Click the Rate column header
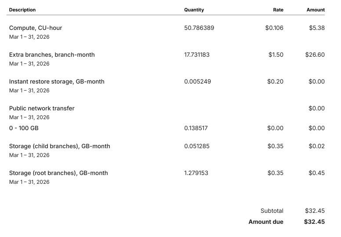Screen dimensions: 341x237 click(278, 10)
